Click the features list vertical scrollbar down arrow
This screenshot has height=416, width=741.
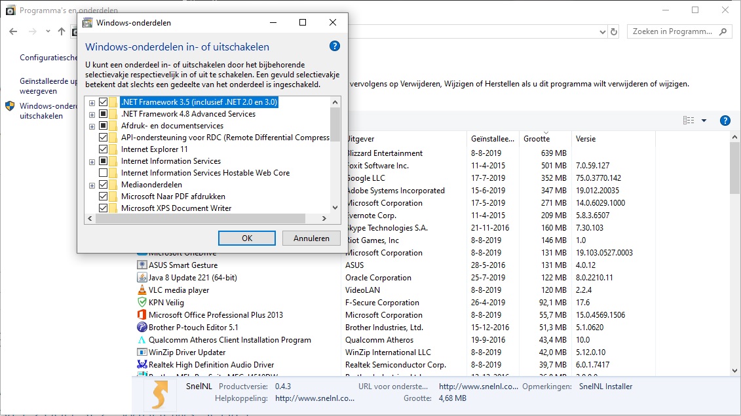pos(335,208)
